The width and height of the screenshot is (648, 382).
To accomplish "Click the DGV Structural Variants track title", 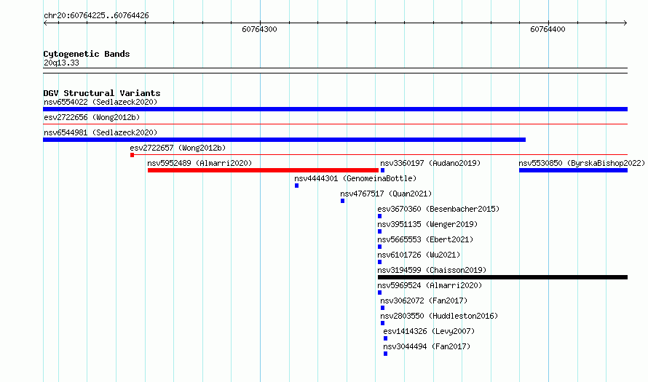I will tap(102, 93).
